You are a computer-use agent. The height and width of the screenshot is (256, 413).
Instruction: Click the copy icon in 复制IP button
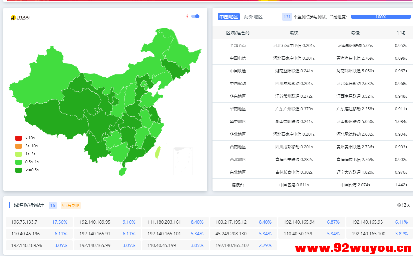tap(64, 206)
